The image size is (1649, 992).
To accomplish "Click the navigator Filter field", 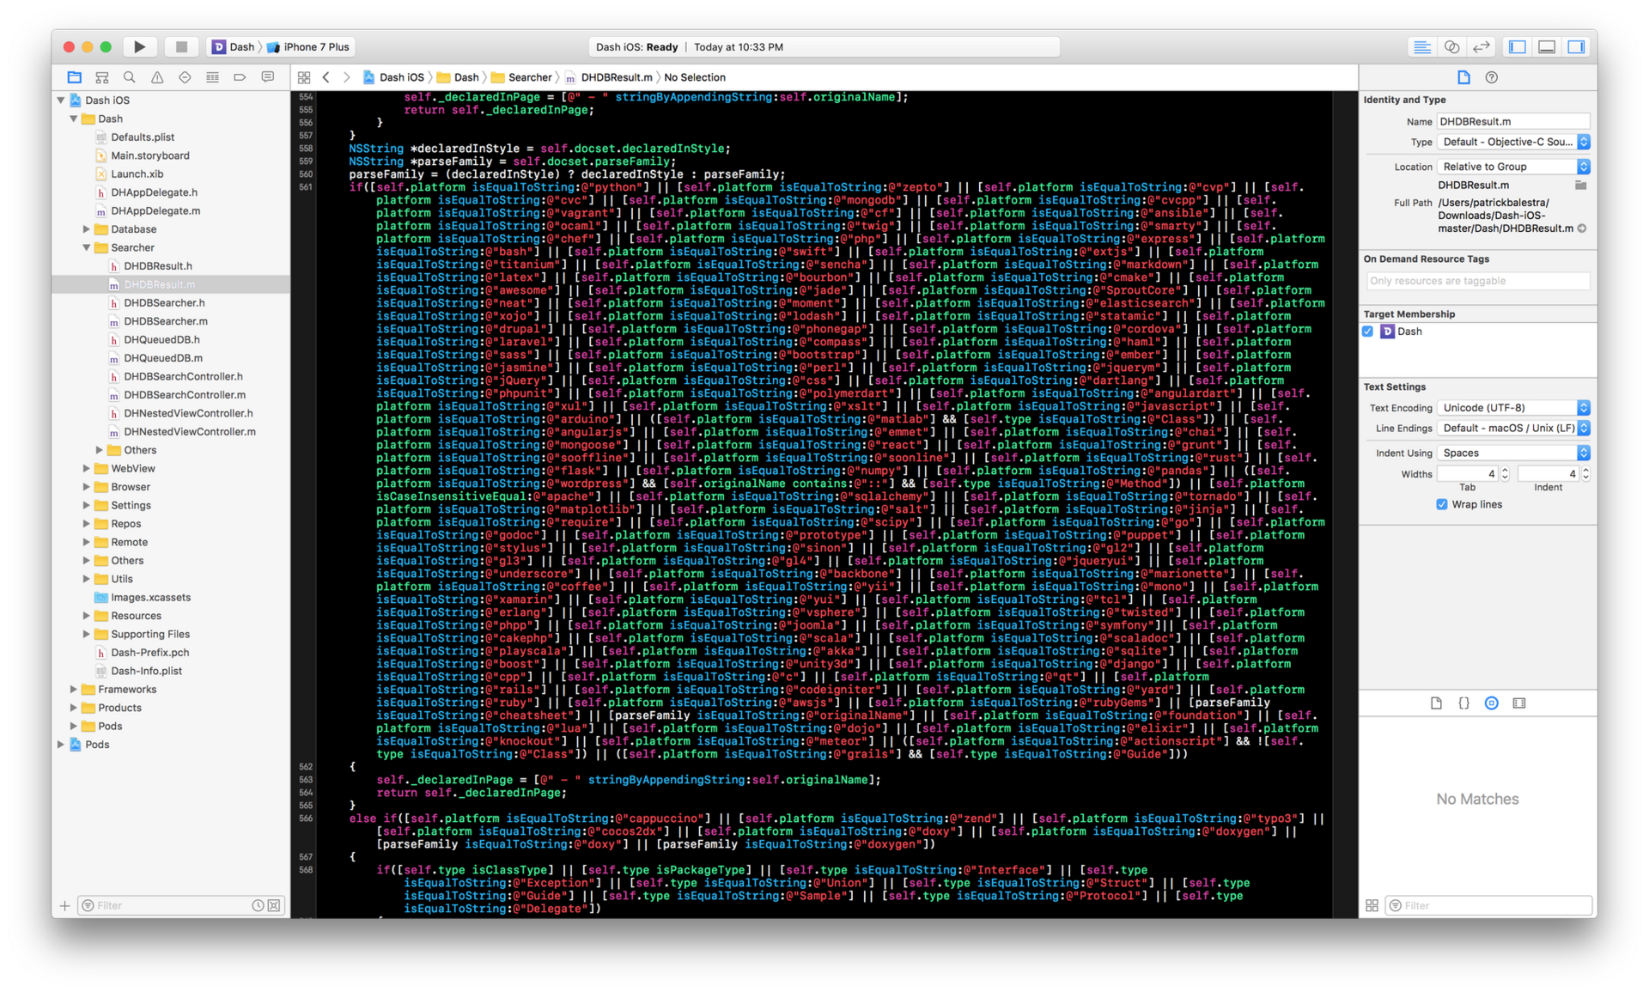I will pos(172,905).
